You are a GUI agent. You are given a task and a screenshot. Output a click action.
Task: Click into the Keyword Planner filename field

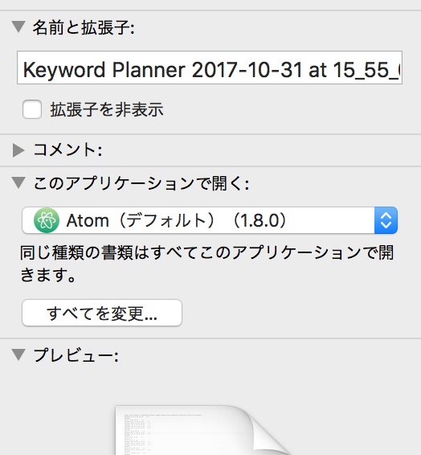(x=210, y=68)
